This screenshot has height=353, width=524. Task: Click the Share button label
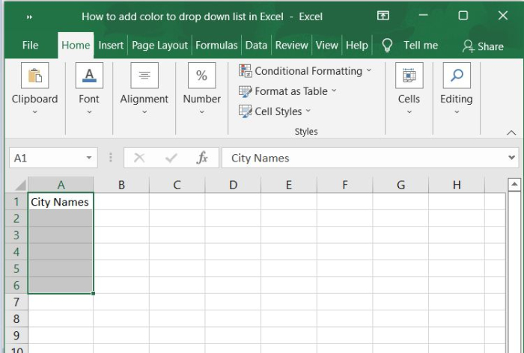[x=490, y=46]
